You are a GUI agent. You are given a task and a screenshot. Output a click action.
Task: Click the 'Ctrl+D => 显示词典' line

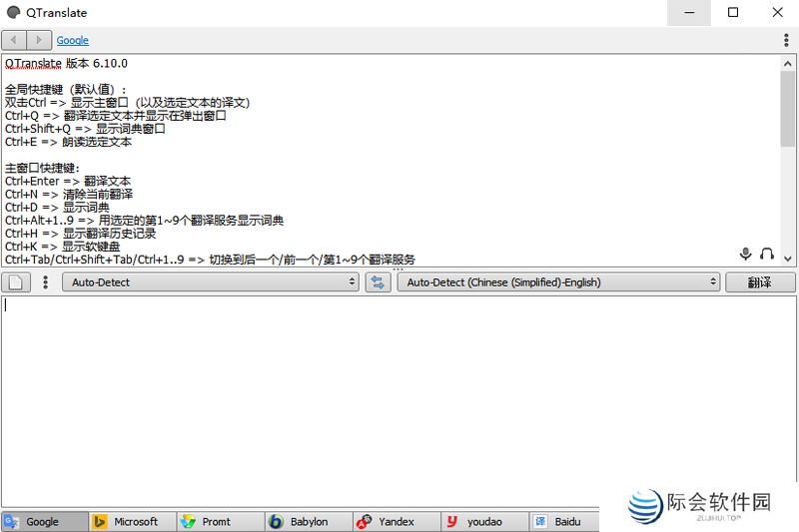tap(57, 208)
